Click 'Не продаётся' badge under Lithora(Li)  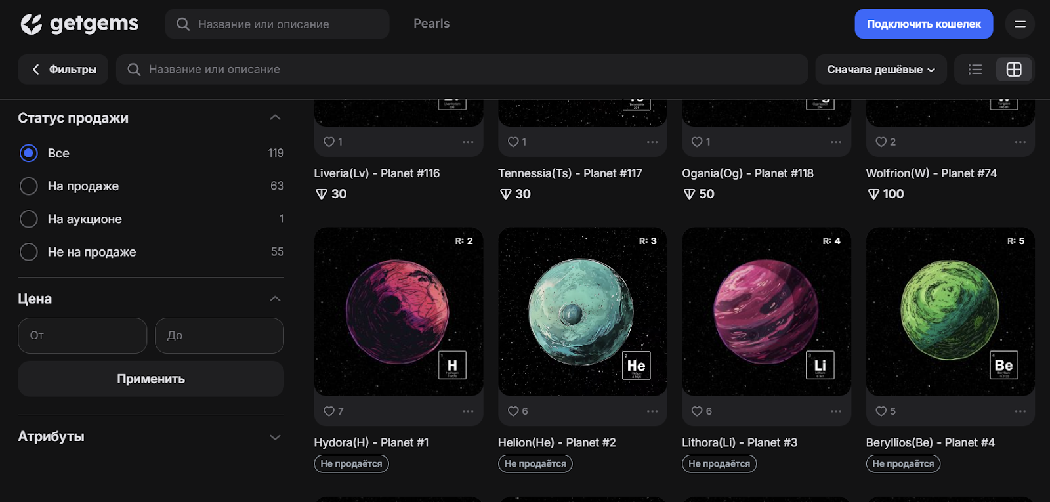pos(719,464)
